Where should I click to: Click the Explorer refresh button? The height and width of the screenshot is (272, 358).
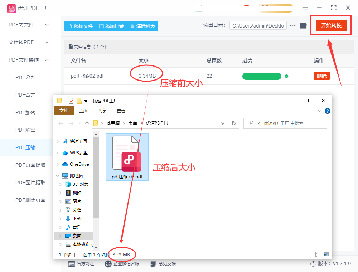tap(233, 123)
